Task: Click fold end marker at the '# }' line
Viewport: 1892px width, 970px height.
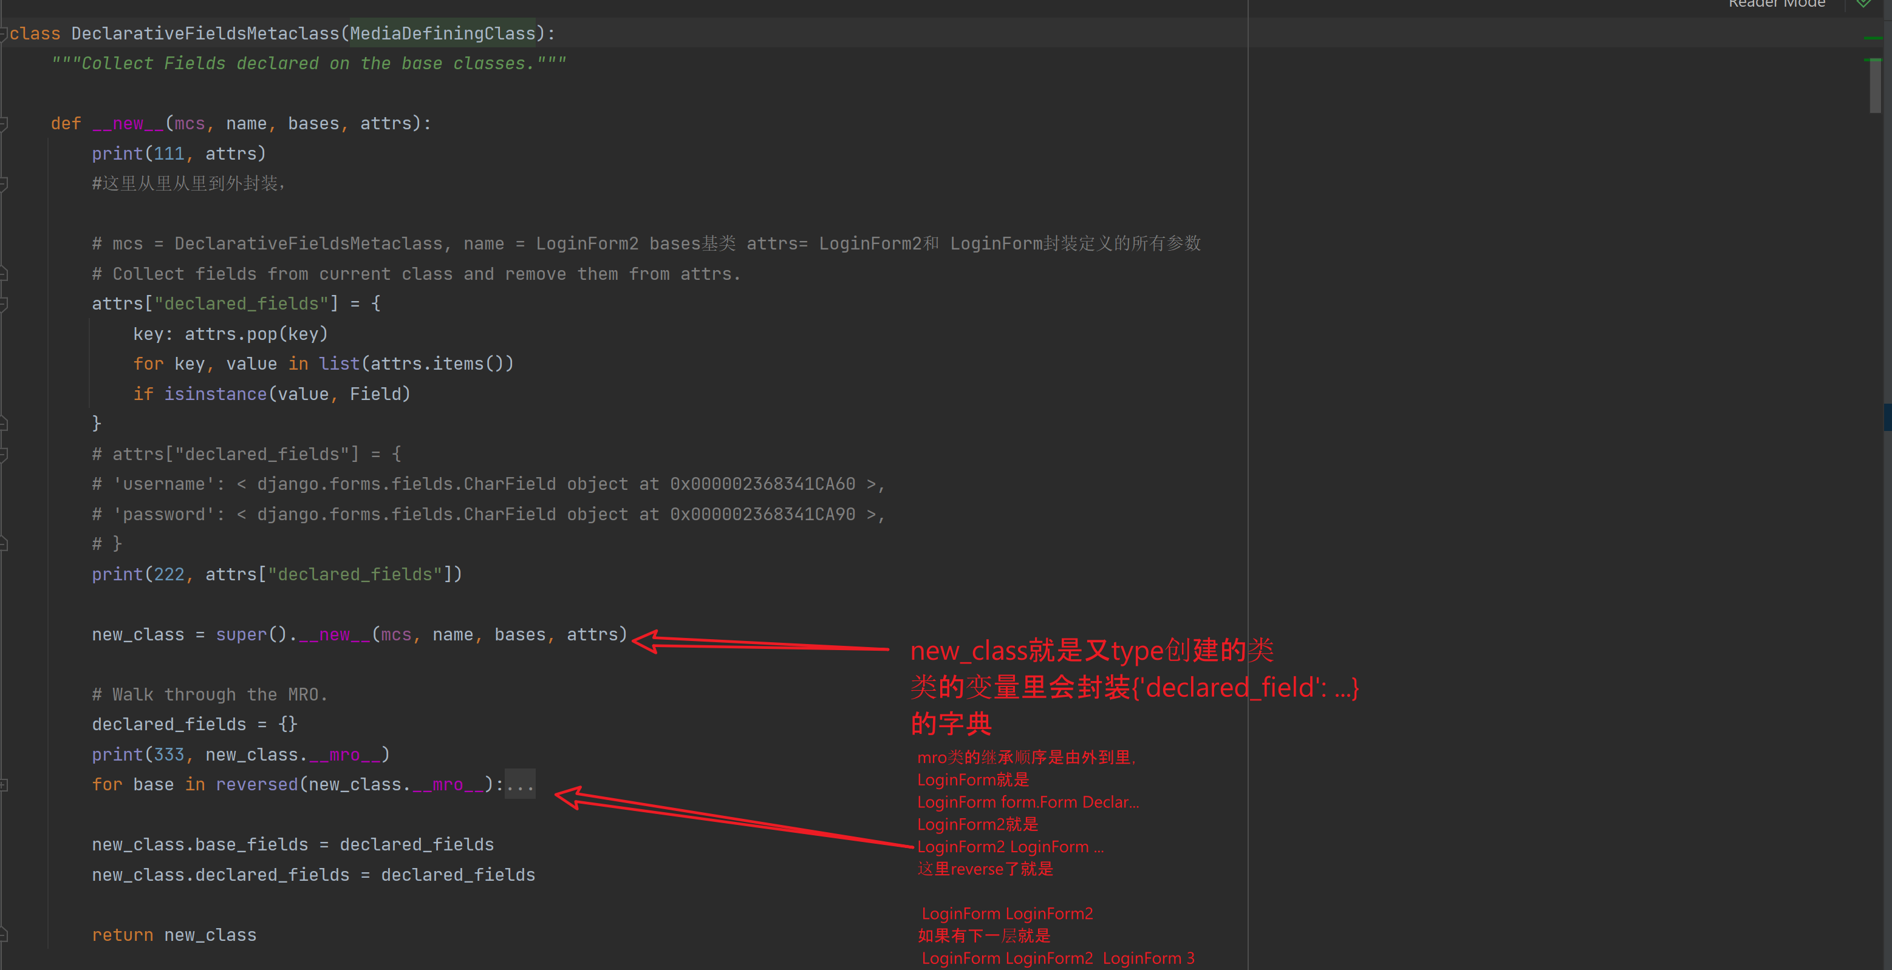Action: click(4, 544)
